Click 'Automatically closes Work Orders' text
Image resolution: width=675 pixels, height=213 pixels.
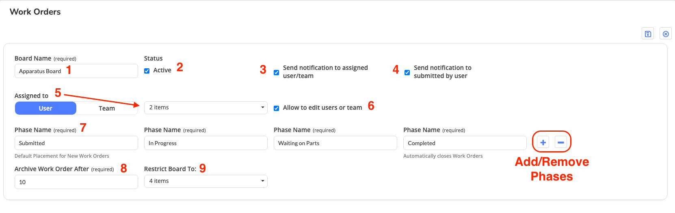[443, 156]
